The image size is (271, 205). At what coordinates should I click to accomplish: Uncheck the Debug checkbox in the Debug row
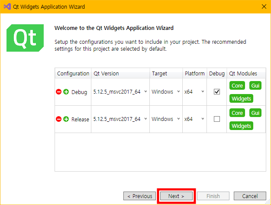pos(217,92)
